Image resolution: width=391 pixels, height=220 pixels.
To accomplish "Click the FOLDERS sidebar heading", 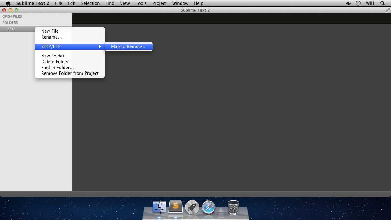I will 10,23.
